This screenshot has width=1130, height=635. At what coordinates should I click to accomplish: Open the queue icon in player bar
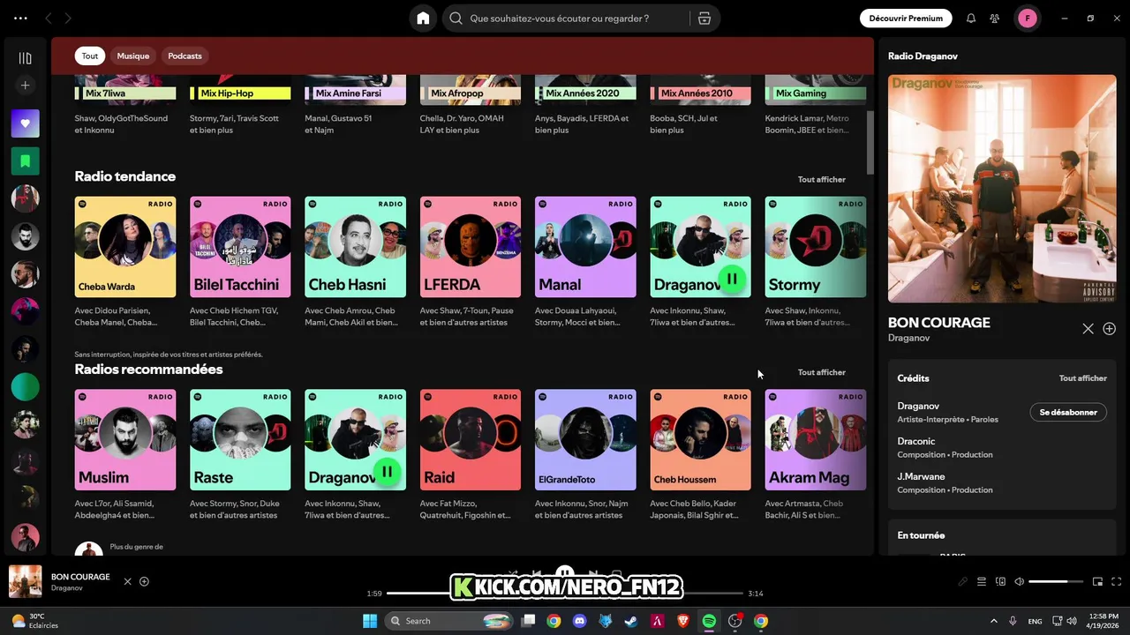[982, 581]
